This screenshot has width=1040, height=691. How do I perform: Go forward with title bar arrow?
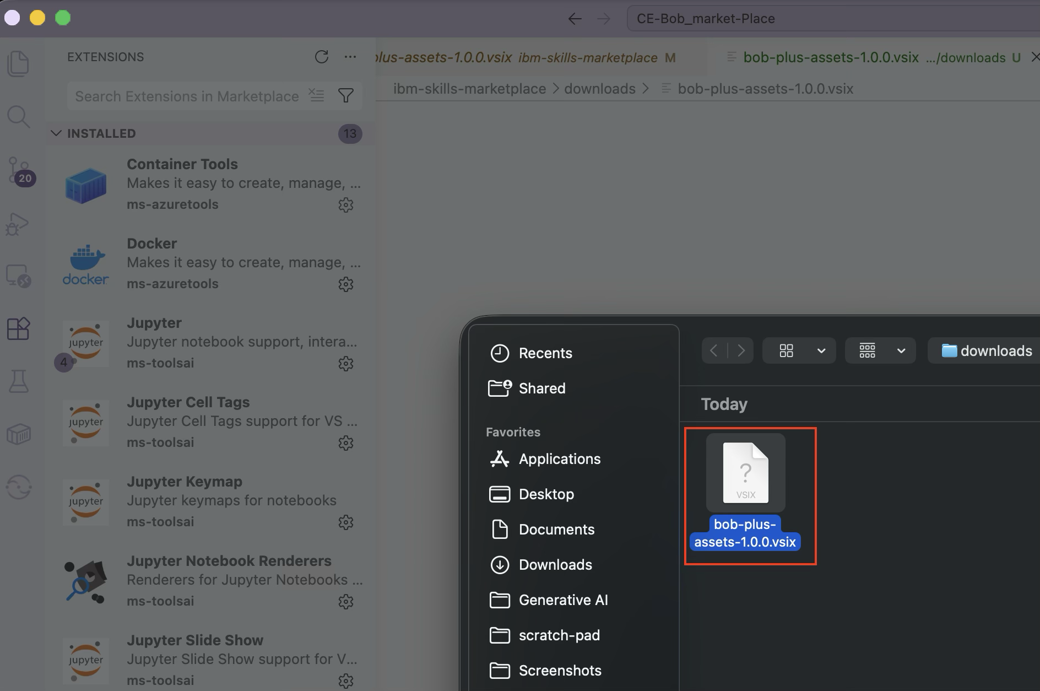(x=604, y=19)
